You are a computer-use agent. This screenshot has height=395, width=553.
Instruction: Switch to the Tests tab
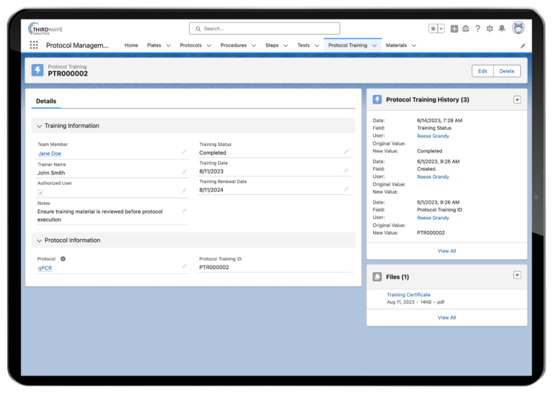tap(303, 45)
